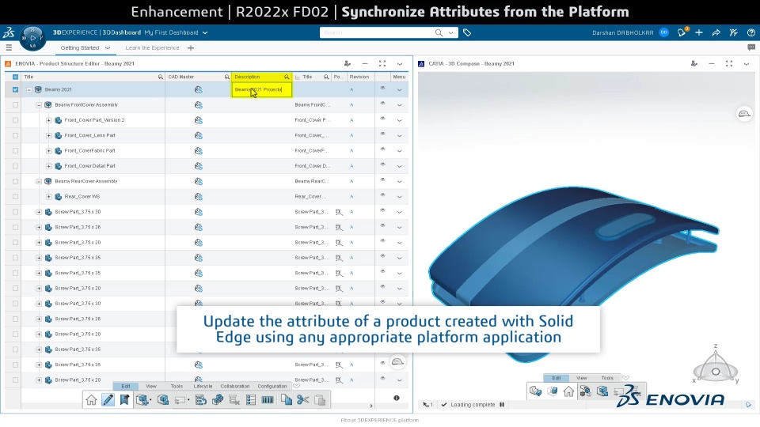
Task: Check the Front_Cover_Lens Part checkbox
Action: [x=16, y=135]
